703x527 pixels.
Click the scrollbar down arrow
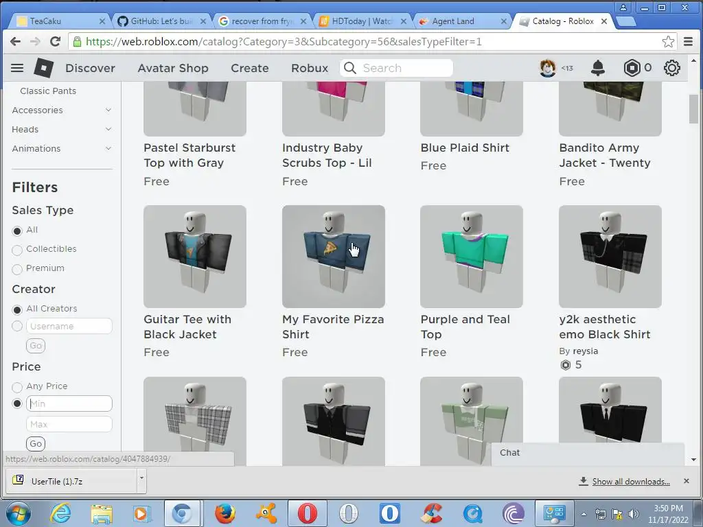click(693, 459)
